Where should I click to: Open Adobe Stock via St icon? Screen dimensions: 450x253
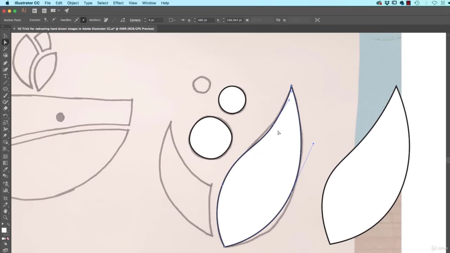tap(44, 11)
